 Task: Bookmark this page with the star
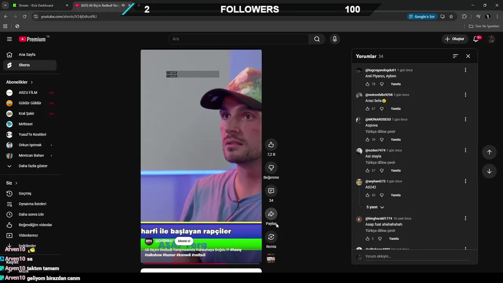pyautogui.click(x=451, y=17)
